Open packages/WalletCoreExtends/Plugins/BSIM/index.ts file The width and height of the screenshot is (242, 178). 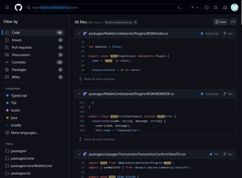coord(128,33)
